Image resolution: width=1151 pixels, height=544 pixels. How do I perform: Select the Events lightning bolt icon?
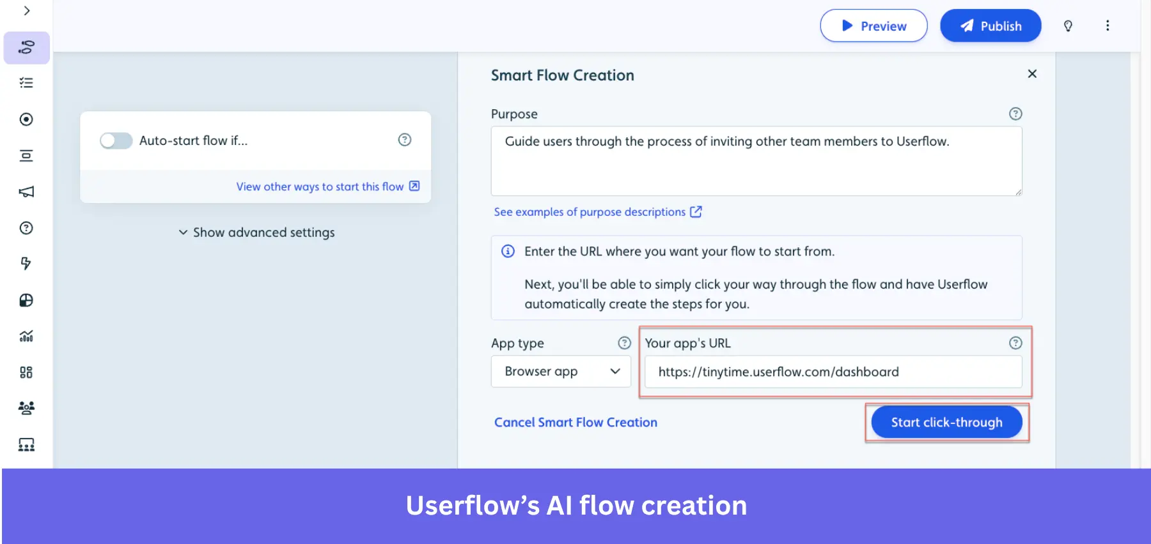click(26, 263)
